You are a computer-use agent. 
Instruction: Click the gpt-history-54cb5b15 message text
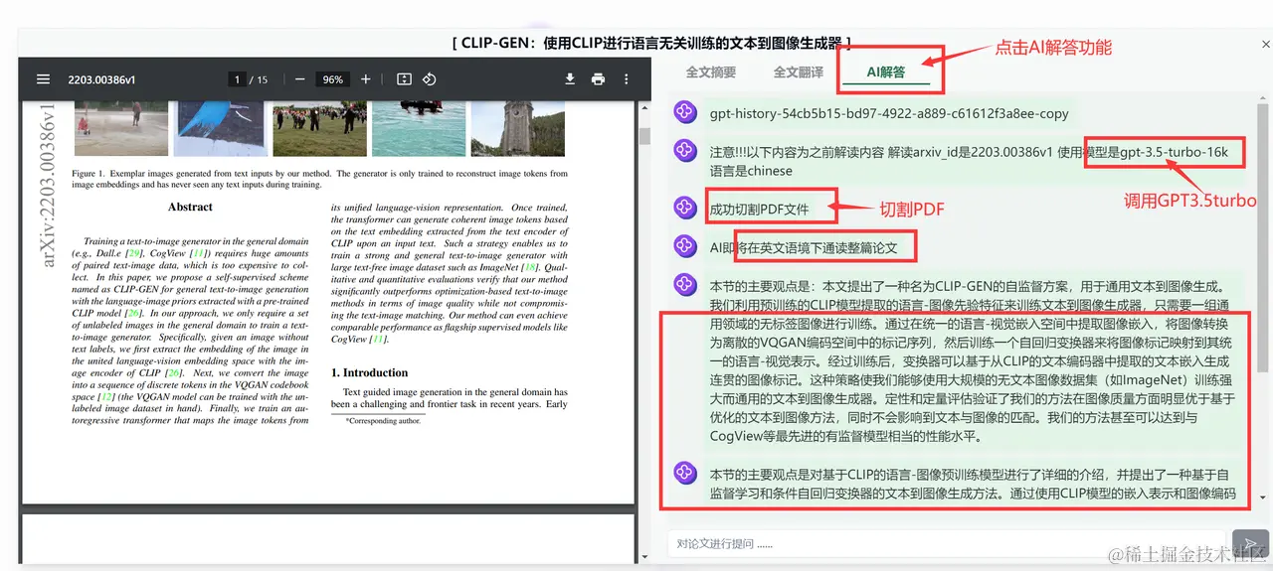889,113
